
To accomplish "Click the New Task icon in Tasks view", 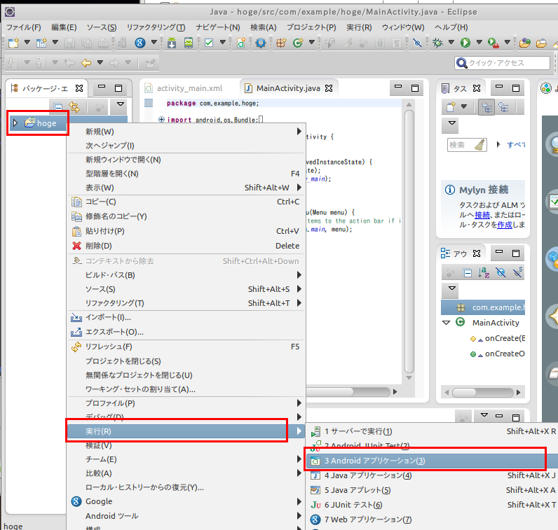I will click(x=451, y=106).
